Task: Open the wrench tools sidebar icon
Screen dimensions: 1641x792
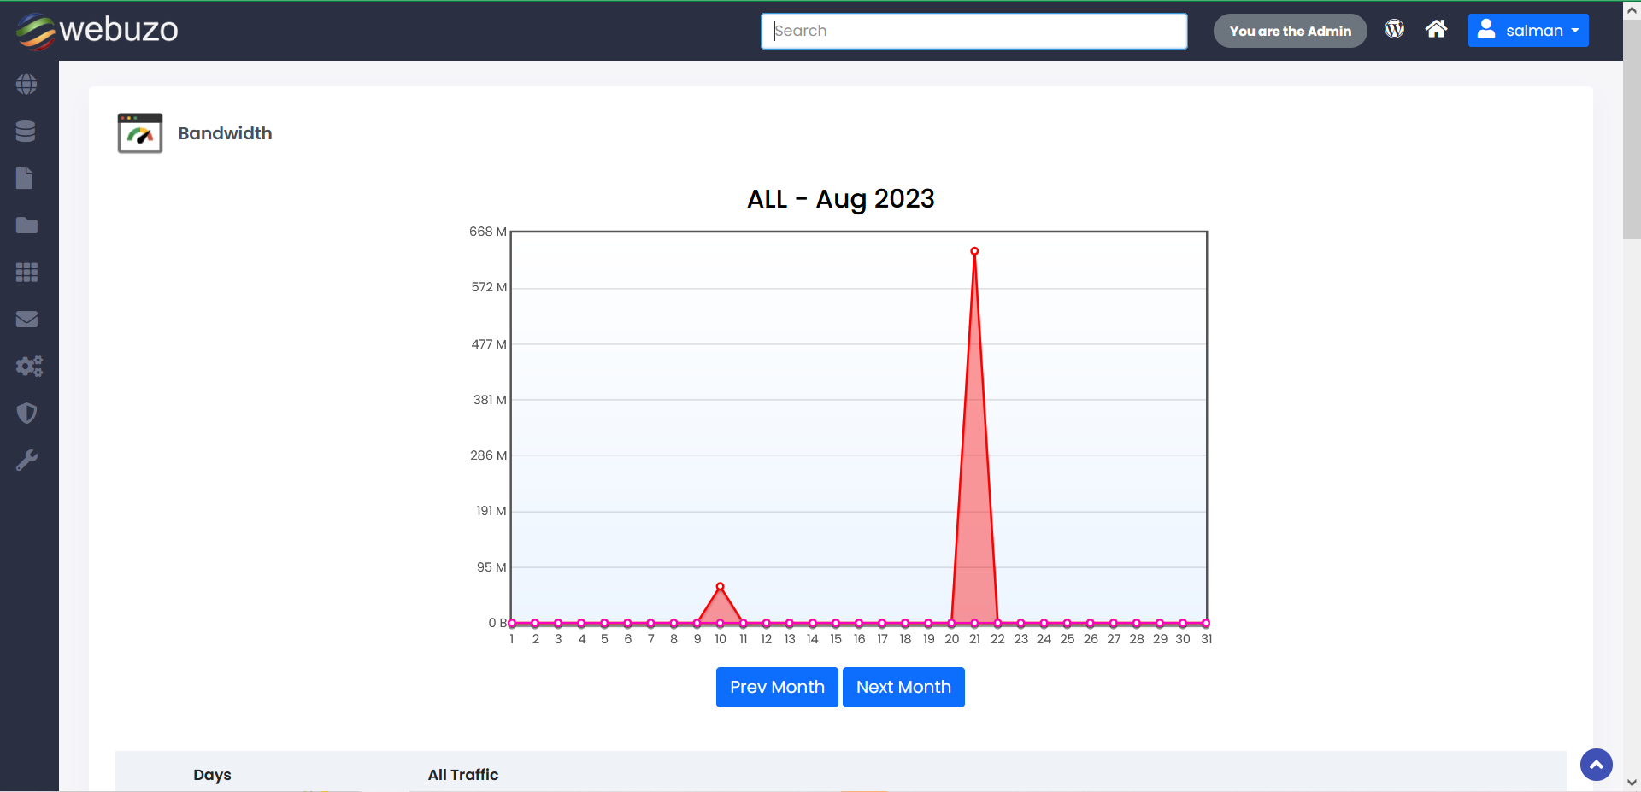Action: point(26,461)
